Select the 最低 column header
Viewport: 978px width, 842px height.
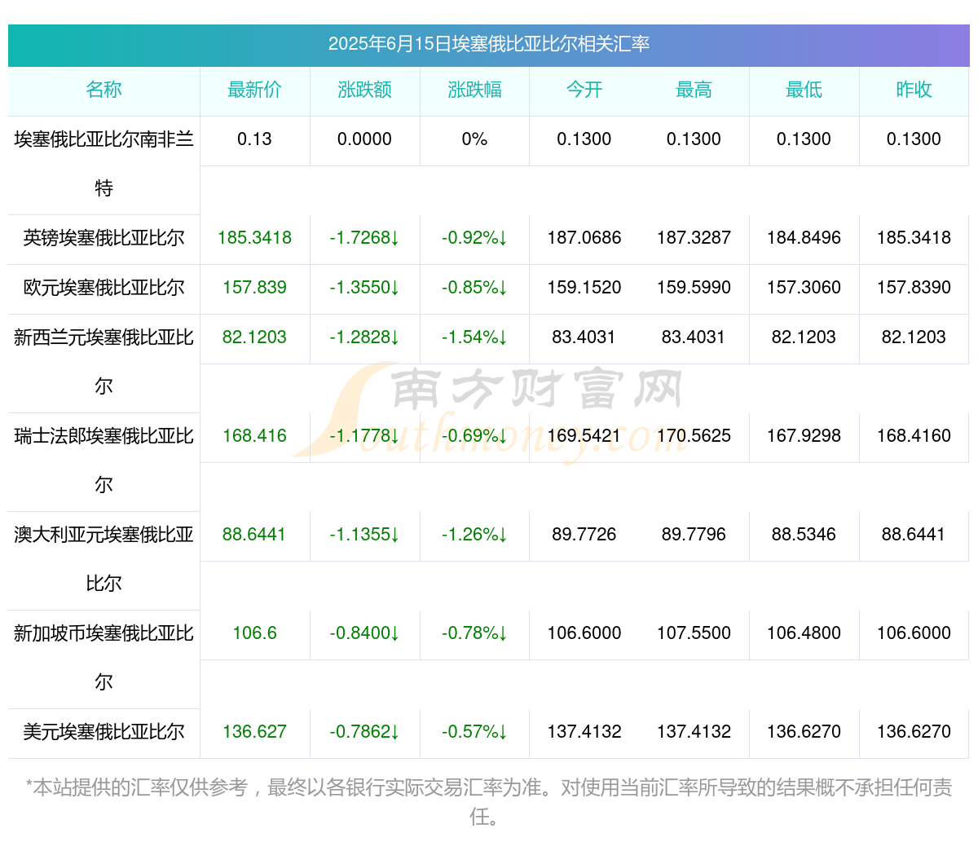point(804,90)
